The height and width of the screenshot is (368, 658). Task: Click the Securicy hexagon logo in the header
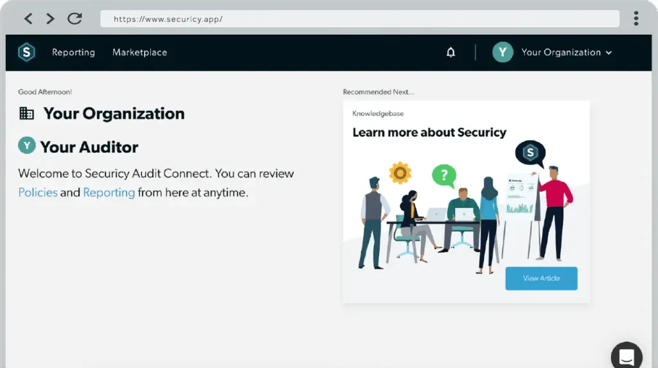pyautogui.click(x=26, y=53)
